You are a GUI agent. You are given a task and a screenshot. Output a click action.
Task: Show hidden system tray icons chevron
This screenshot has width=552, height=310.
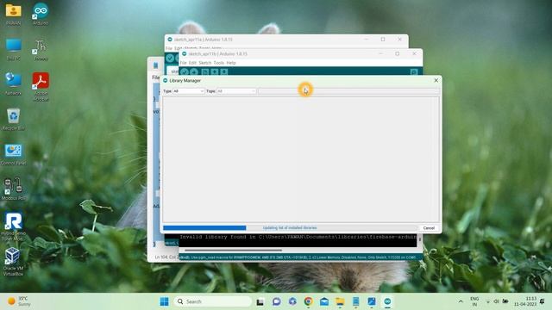(x=461, y=301)
